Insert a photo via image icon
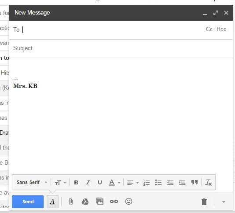Screen dimensions: 235x213 (100, 201)
